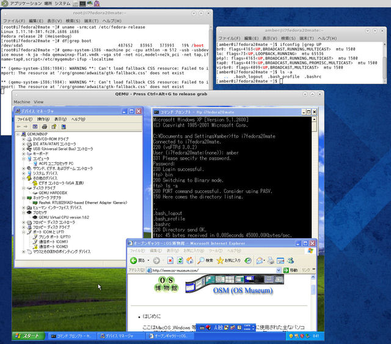Open QEMU View menu
Screen dimensions: 391x344
(38, 102)
